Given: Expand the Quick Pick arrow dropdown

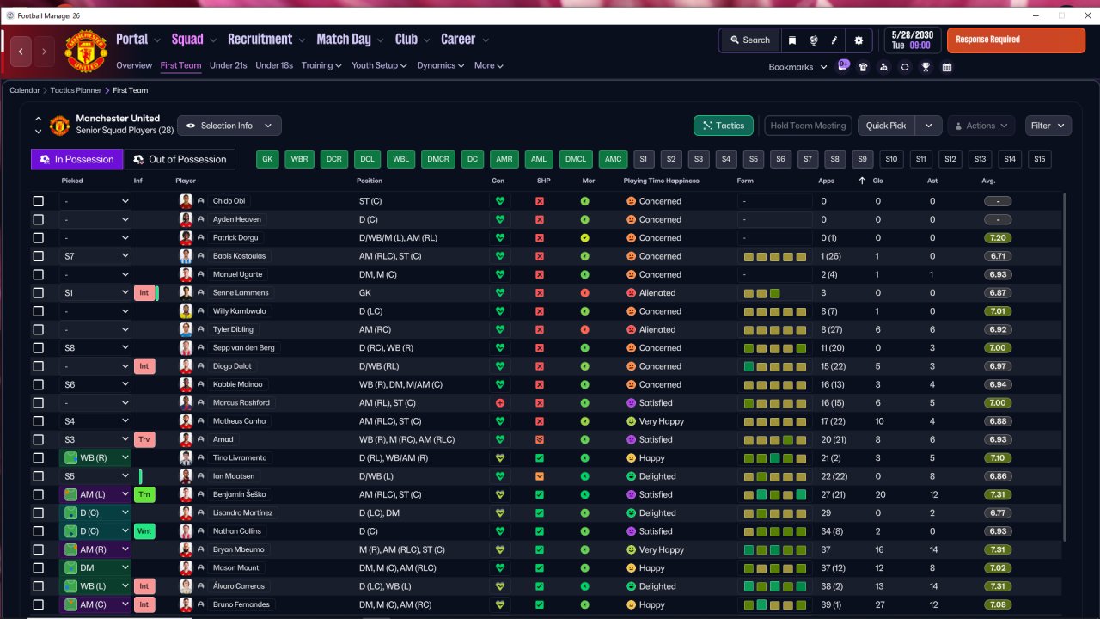Looking at the screenshot, I should pyautogui.click(x=929, y=126).
